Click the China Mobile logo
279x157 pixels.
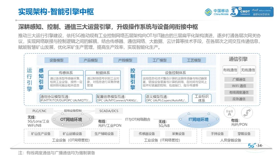pyautogui.click(x=217, y=12)
